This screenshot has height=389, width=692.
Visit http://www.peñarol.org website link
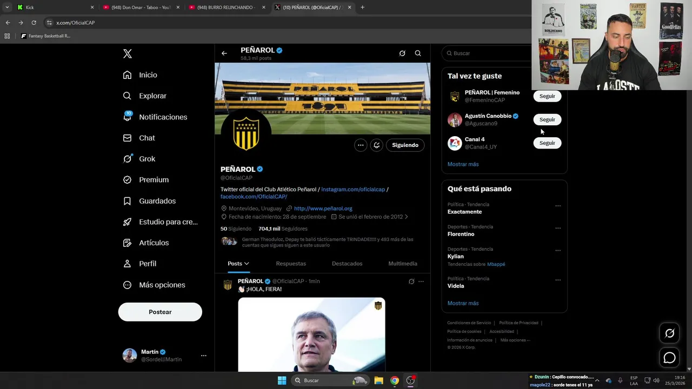[x=323, y=209]
